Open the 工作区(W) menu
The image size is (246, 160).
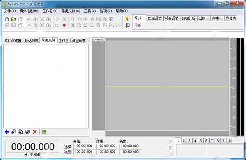50,11
